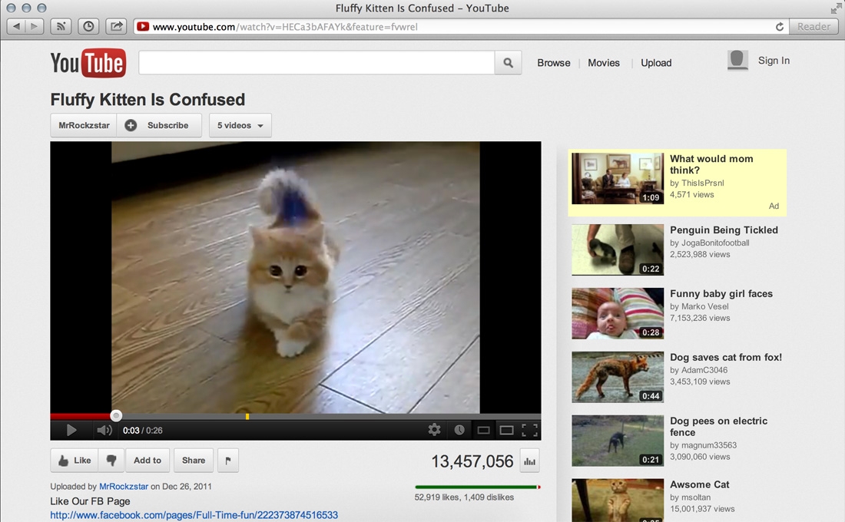Click the Watch Later clock icon
This screenshot has height=522, width=845.
459,430
